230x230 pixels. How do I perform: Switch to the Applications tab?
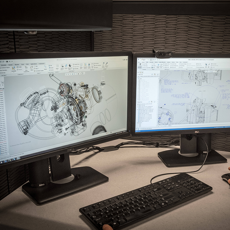34,64
